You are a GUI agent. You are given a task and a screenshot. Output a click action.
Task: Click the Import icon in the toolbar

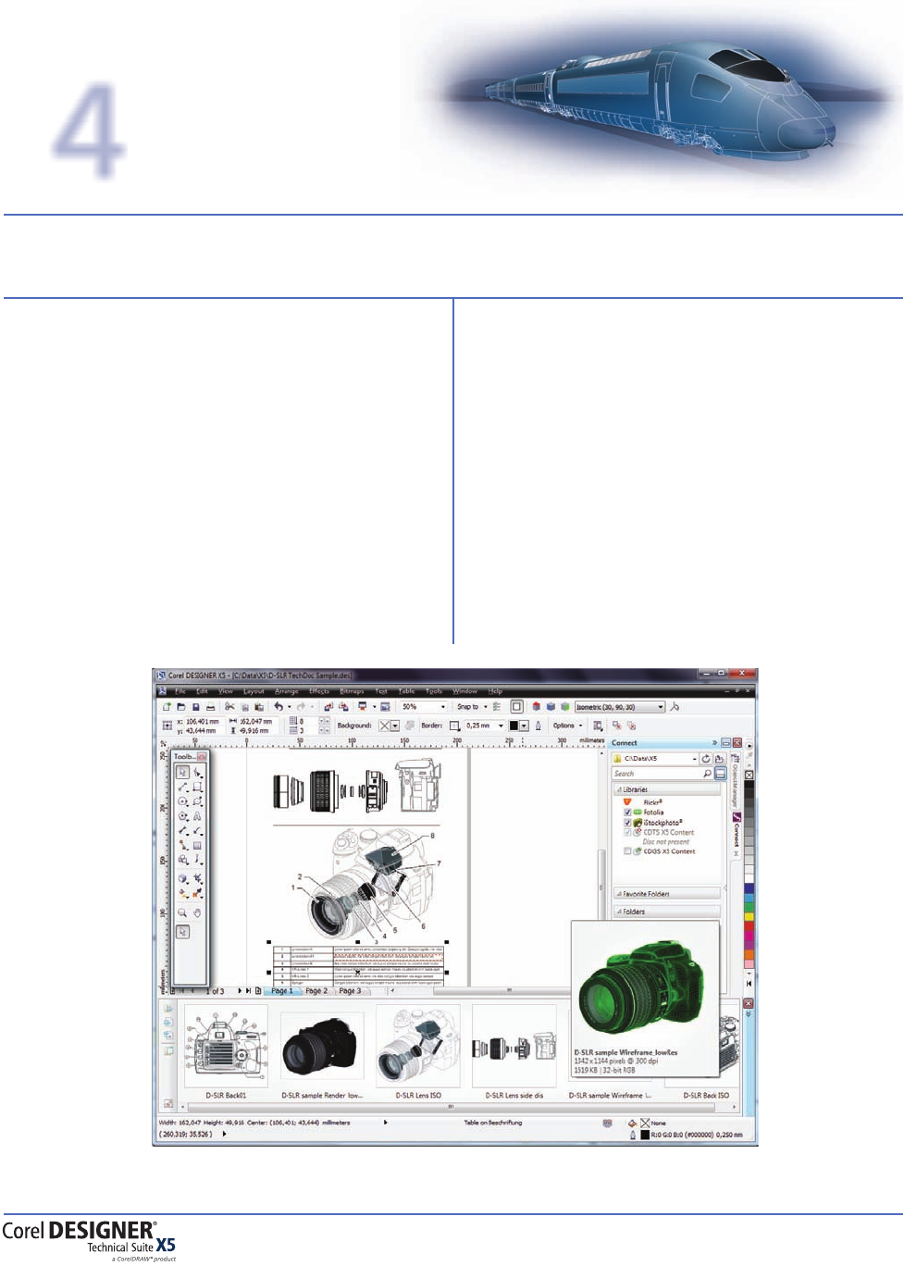coord(328,707)
